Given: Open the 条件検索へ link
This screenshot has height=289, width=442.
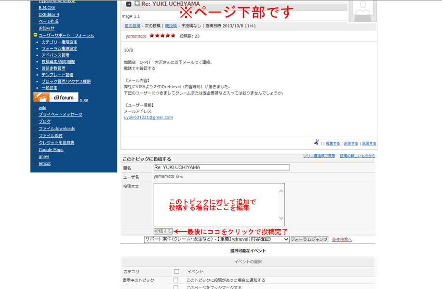Looking at the screenshot, I should (x=342, y=239).
